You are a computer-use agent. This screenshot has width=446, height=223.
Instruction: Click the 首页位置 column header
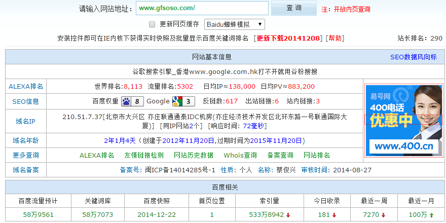212,201
